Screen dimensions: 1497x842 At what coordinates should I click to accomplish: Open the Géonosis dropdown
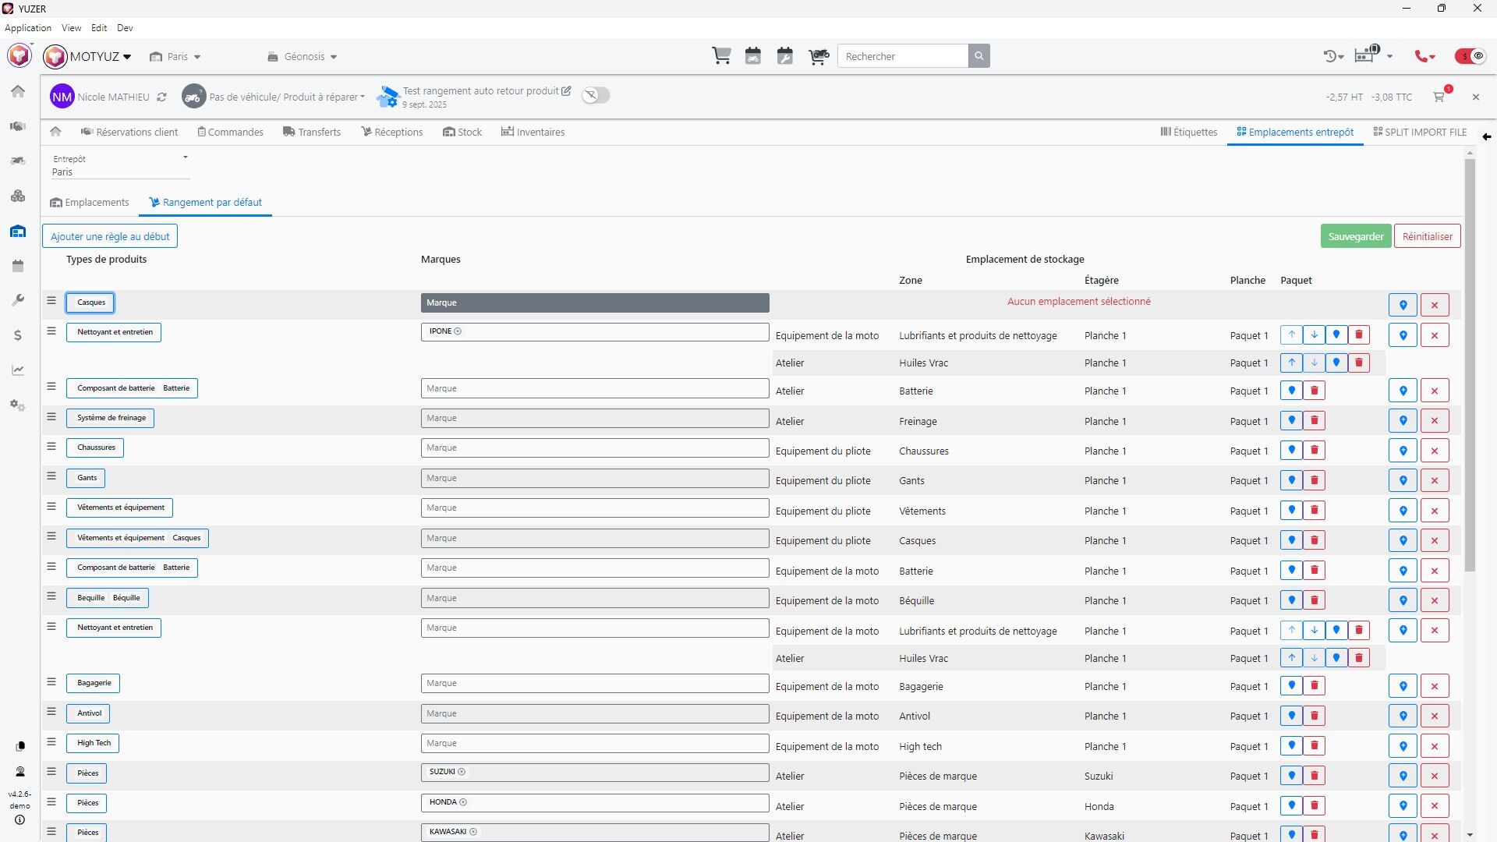303,57
